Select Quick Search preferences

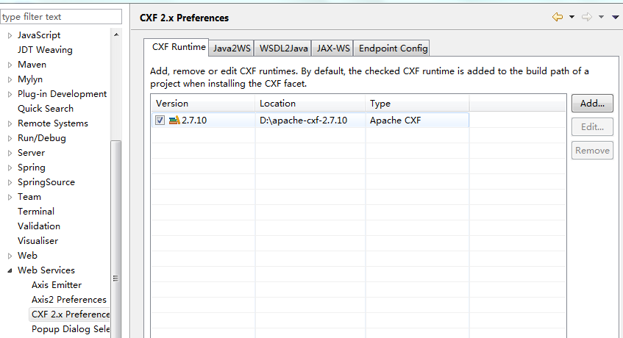point(46,109)
